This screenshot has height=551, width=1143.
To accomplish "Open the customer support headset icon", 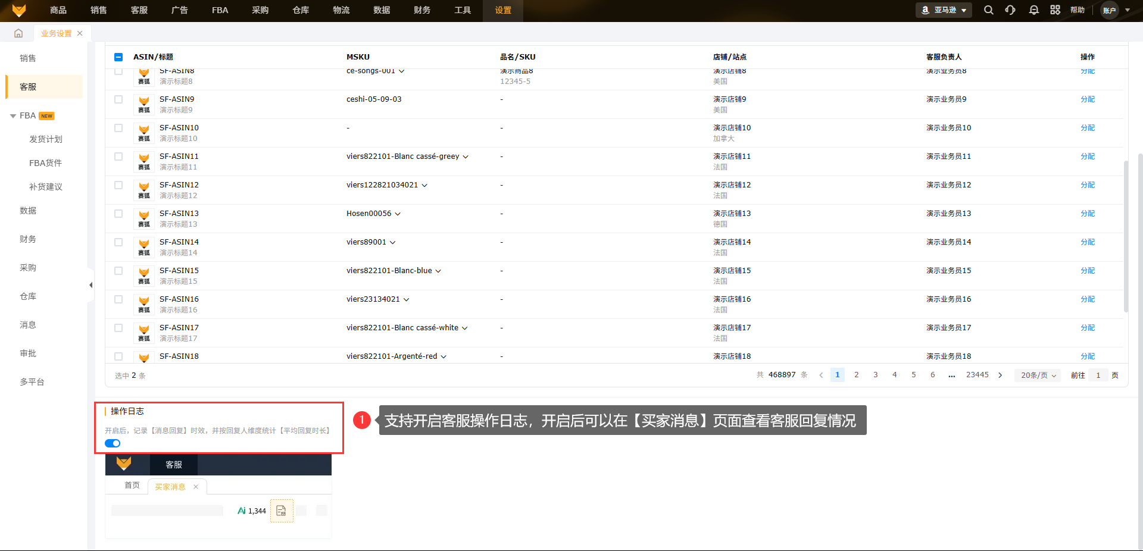I will (x=1010, y=10).
